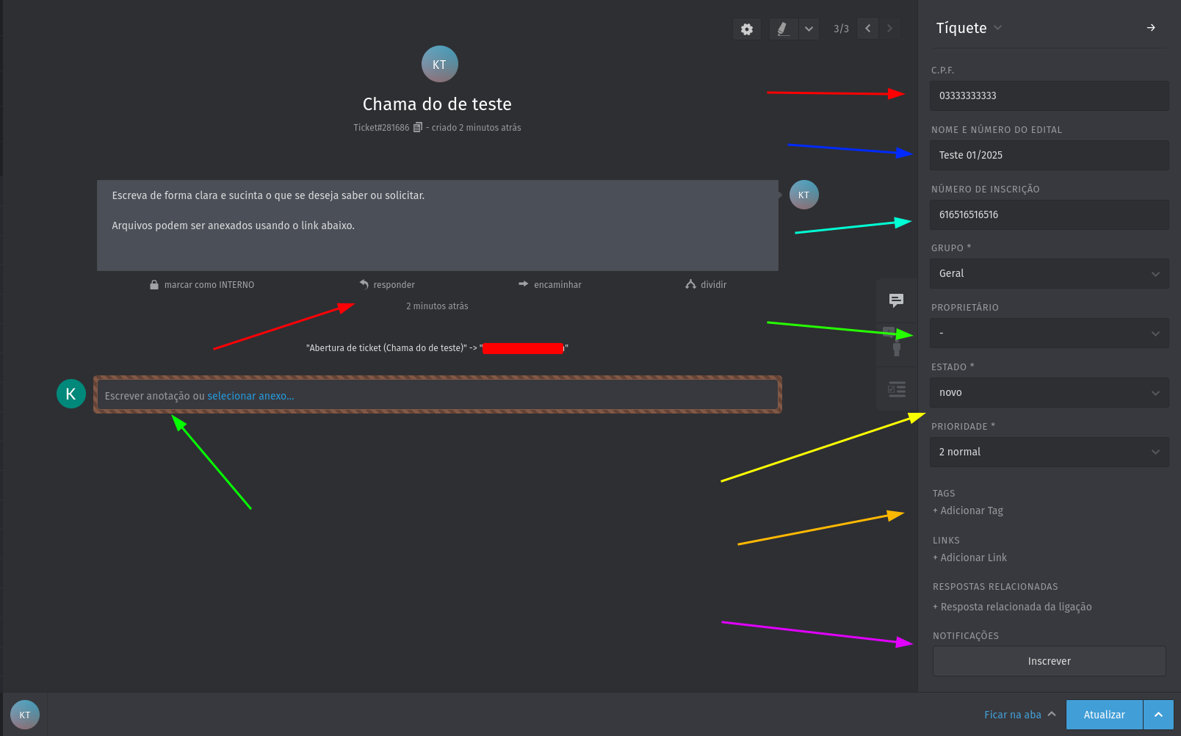Click the KT avatar in bottom taskbar
Image resolution: width=1181 pixels, height=736 pixels.
point(25,715)
